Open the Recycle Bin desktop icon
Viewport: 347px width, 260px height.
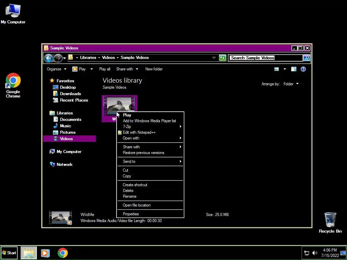click(330, 223)
